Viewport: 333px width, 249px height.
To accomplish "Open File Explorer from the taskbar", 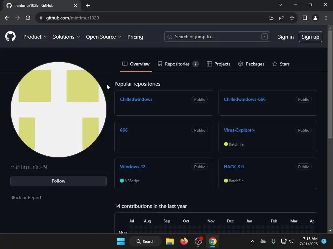I will tap(169, 241).
